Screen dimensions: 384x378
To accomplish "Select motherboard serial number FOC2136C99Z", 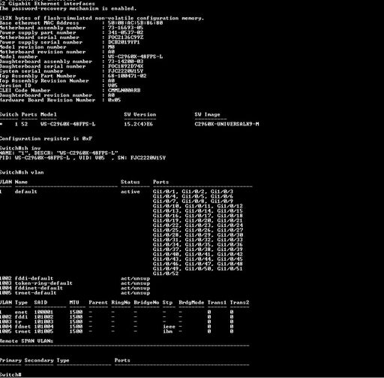I will [x=125, y=38].
